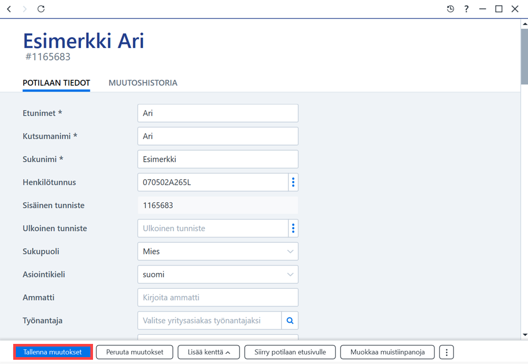Click the Asiointikieli label
The image size is (528, 364).
coord(44,275)
